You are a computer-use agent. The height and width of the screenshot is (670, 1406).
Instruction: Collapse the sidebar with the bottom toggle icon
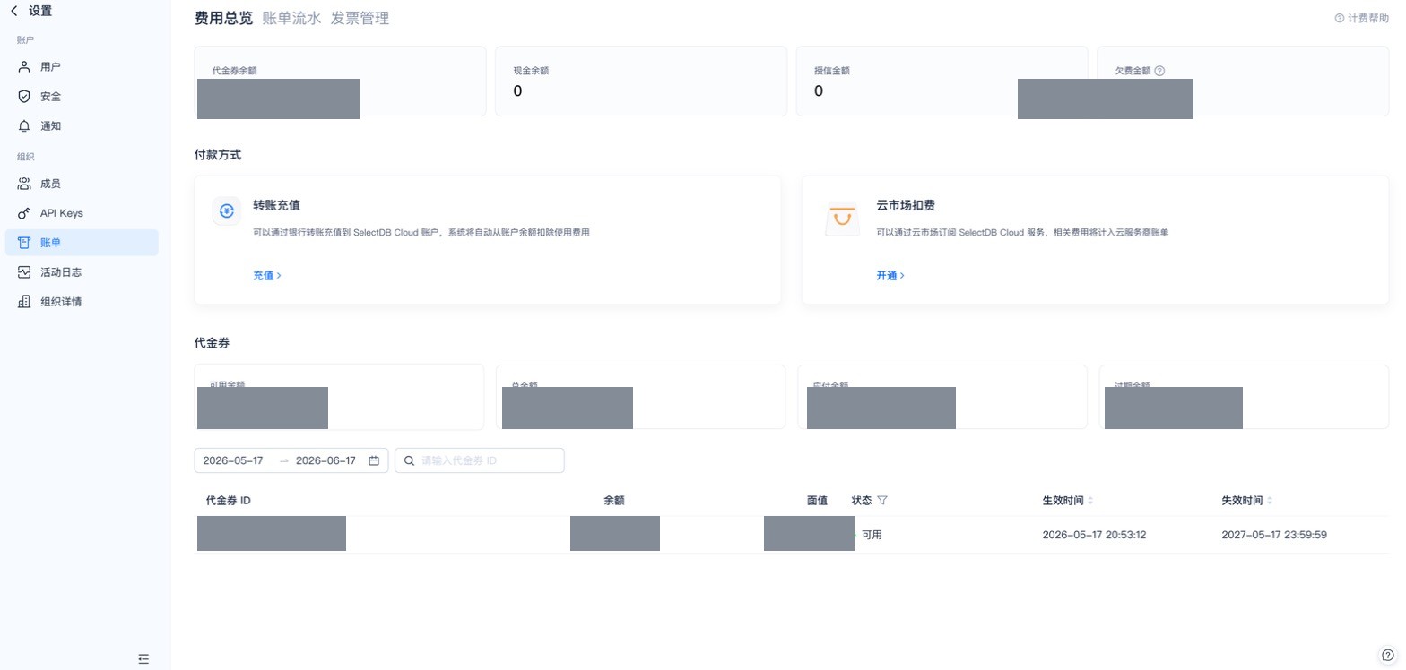click(x=143, y=658)
